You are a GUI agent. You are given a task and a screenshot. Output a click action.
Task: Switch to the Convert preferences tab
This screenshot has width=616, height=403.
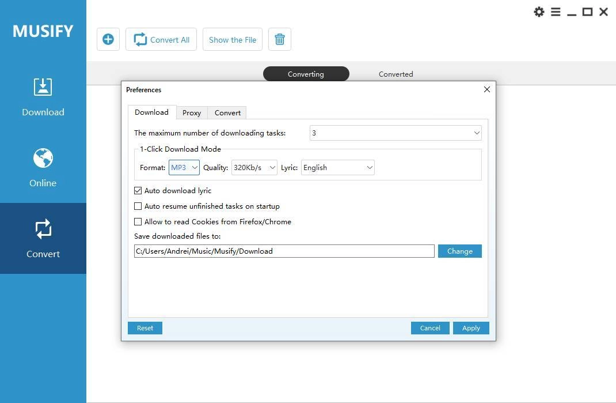click(227, 113)
